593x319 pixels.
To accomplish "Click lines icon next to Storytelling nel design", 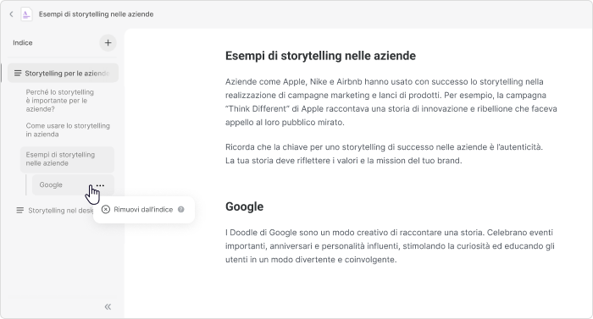I will coord(20,210).
